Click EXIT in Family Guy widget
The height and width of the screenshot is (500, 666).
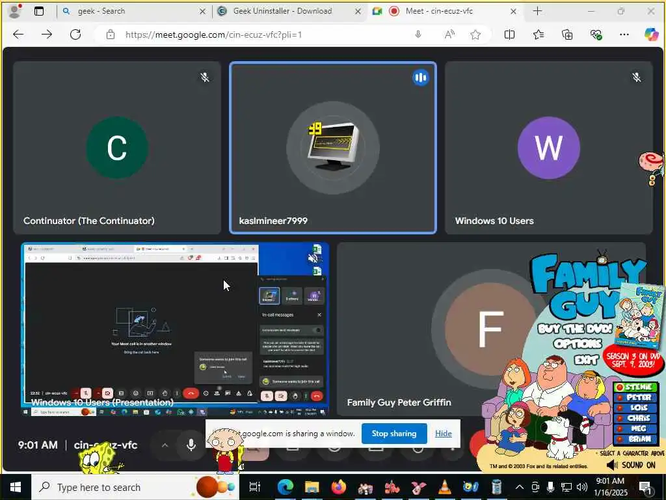coord(586,361)
